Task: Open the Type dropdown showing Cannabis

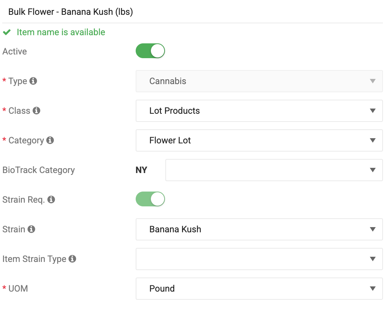Action: pyautogui.click(x=259, y=81)
